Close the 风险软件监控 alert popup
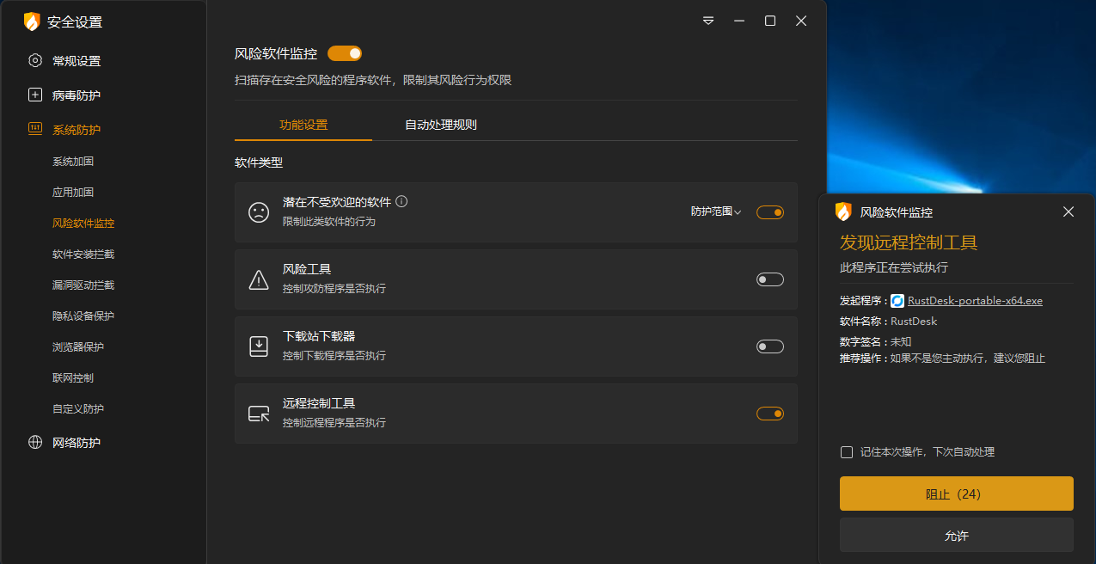 click(x=1068, y=211)
